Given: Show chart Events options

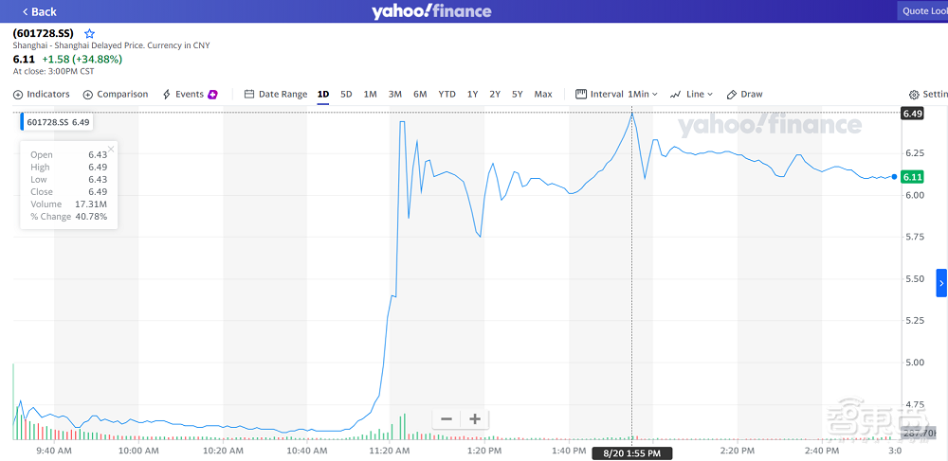Looking at the screenshot, I should (190, 95).
